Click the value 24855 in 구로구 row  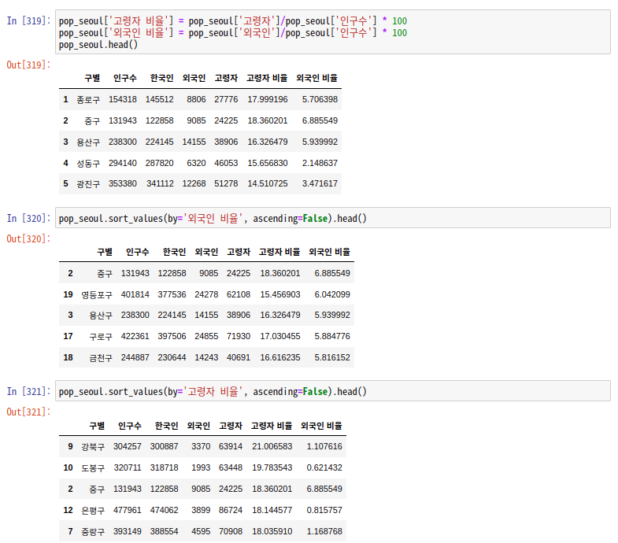[206, 336]
